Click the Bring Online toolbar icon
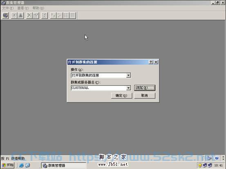The image size is (226, 169). click(x=14, y=16)
